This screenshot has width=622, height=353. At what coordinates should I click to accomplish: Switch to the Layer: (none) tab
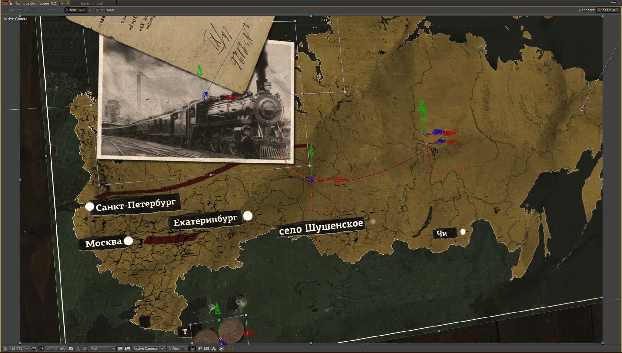92,3
